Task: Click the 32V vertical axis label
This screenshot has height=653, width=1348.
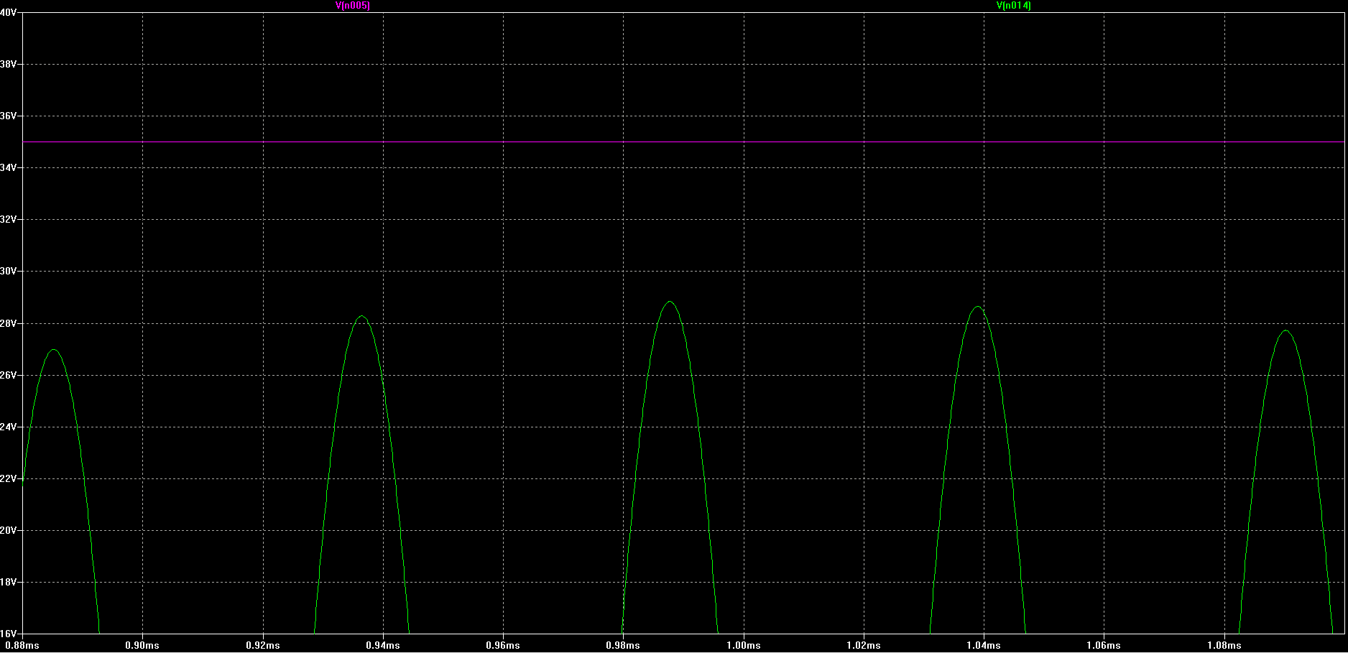Action: [x=8, y=219]
